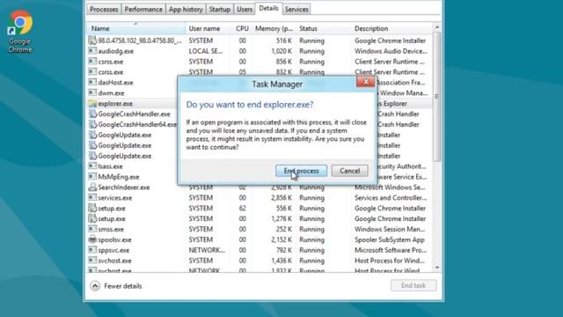The height and width of the screenshot is (317, 563).
Task: Select the dwm.exe process name
Action: click(x=112, y=93)
